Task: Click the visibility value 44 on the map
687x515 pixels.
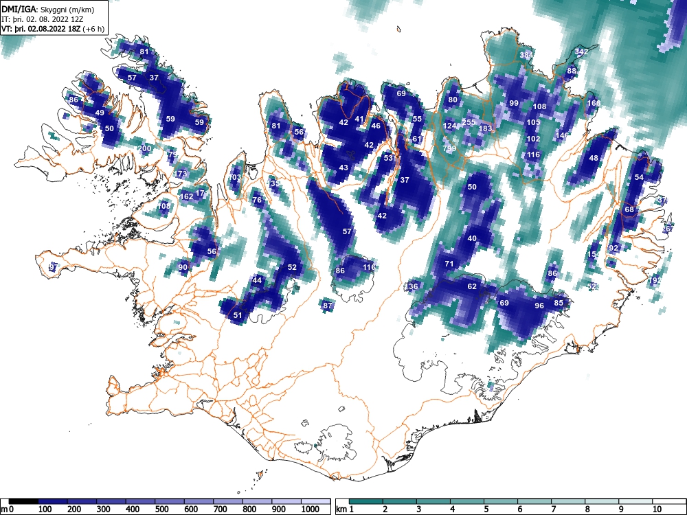Action: 257,280
